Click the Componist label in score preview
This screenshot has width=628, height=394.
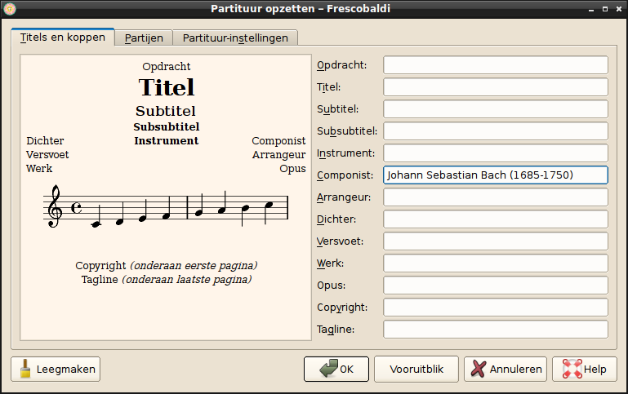click(278, 141)
